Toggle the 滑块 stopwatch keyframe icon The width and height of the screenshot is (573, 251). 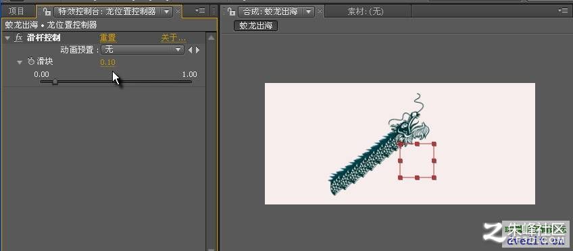click(x=31, y=61)
